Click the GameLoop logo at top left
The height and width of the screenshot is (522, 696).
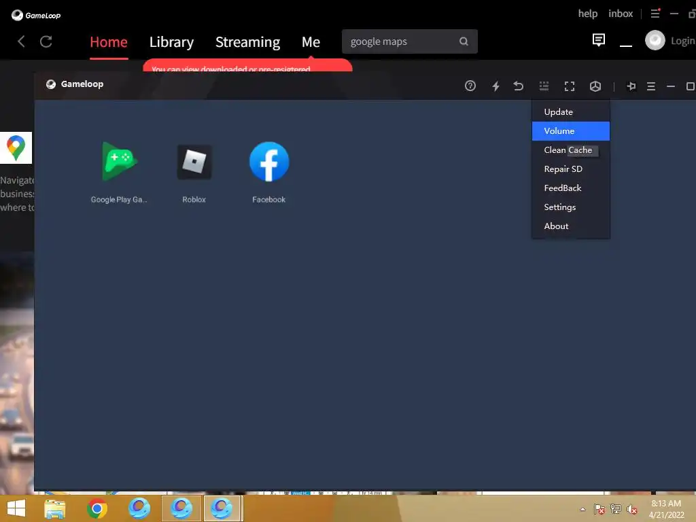click(x=36, y=15)
